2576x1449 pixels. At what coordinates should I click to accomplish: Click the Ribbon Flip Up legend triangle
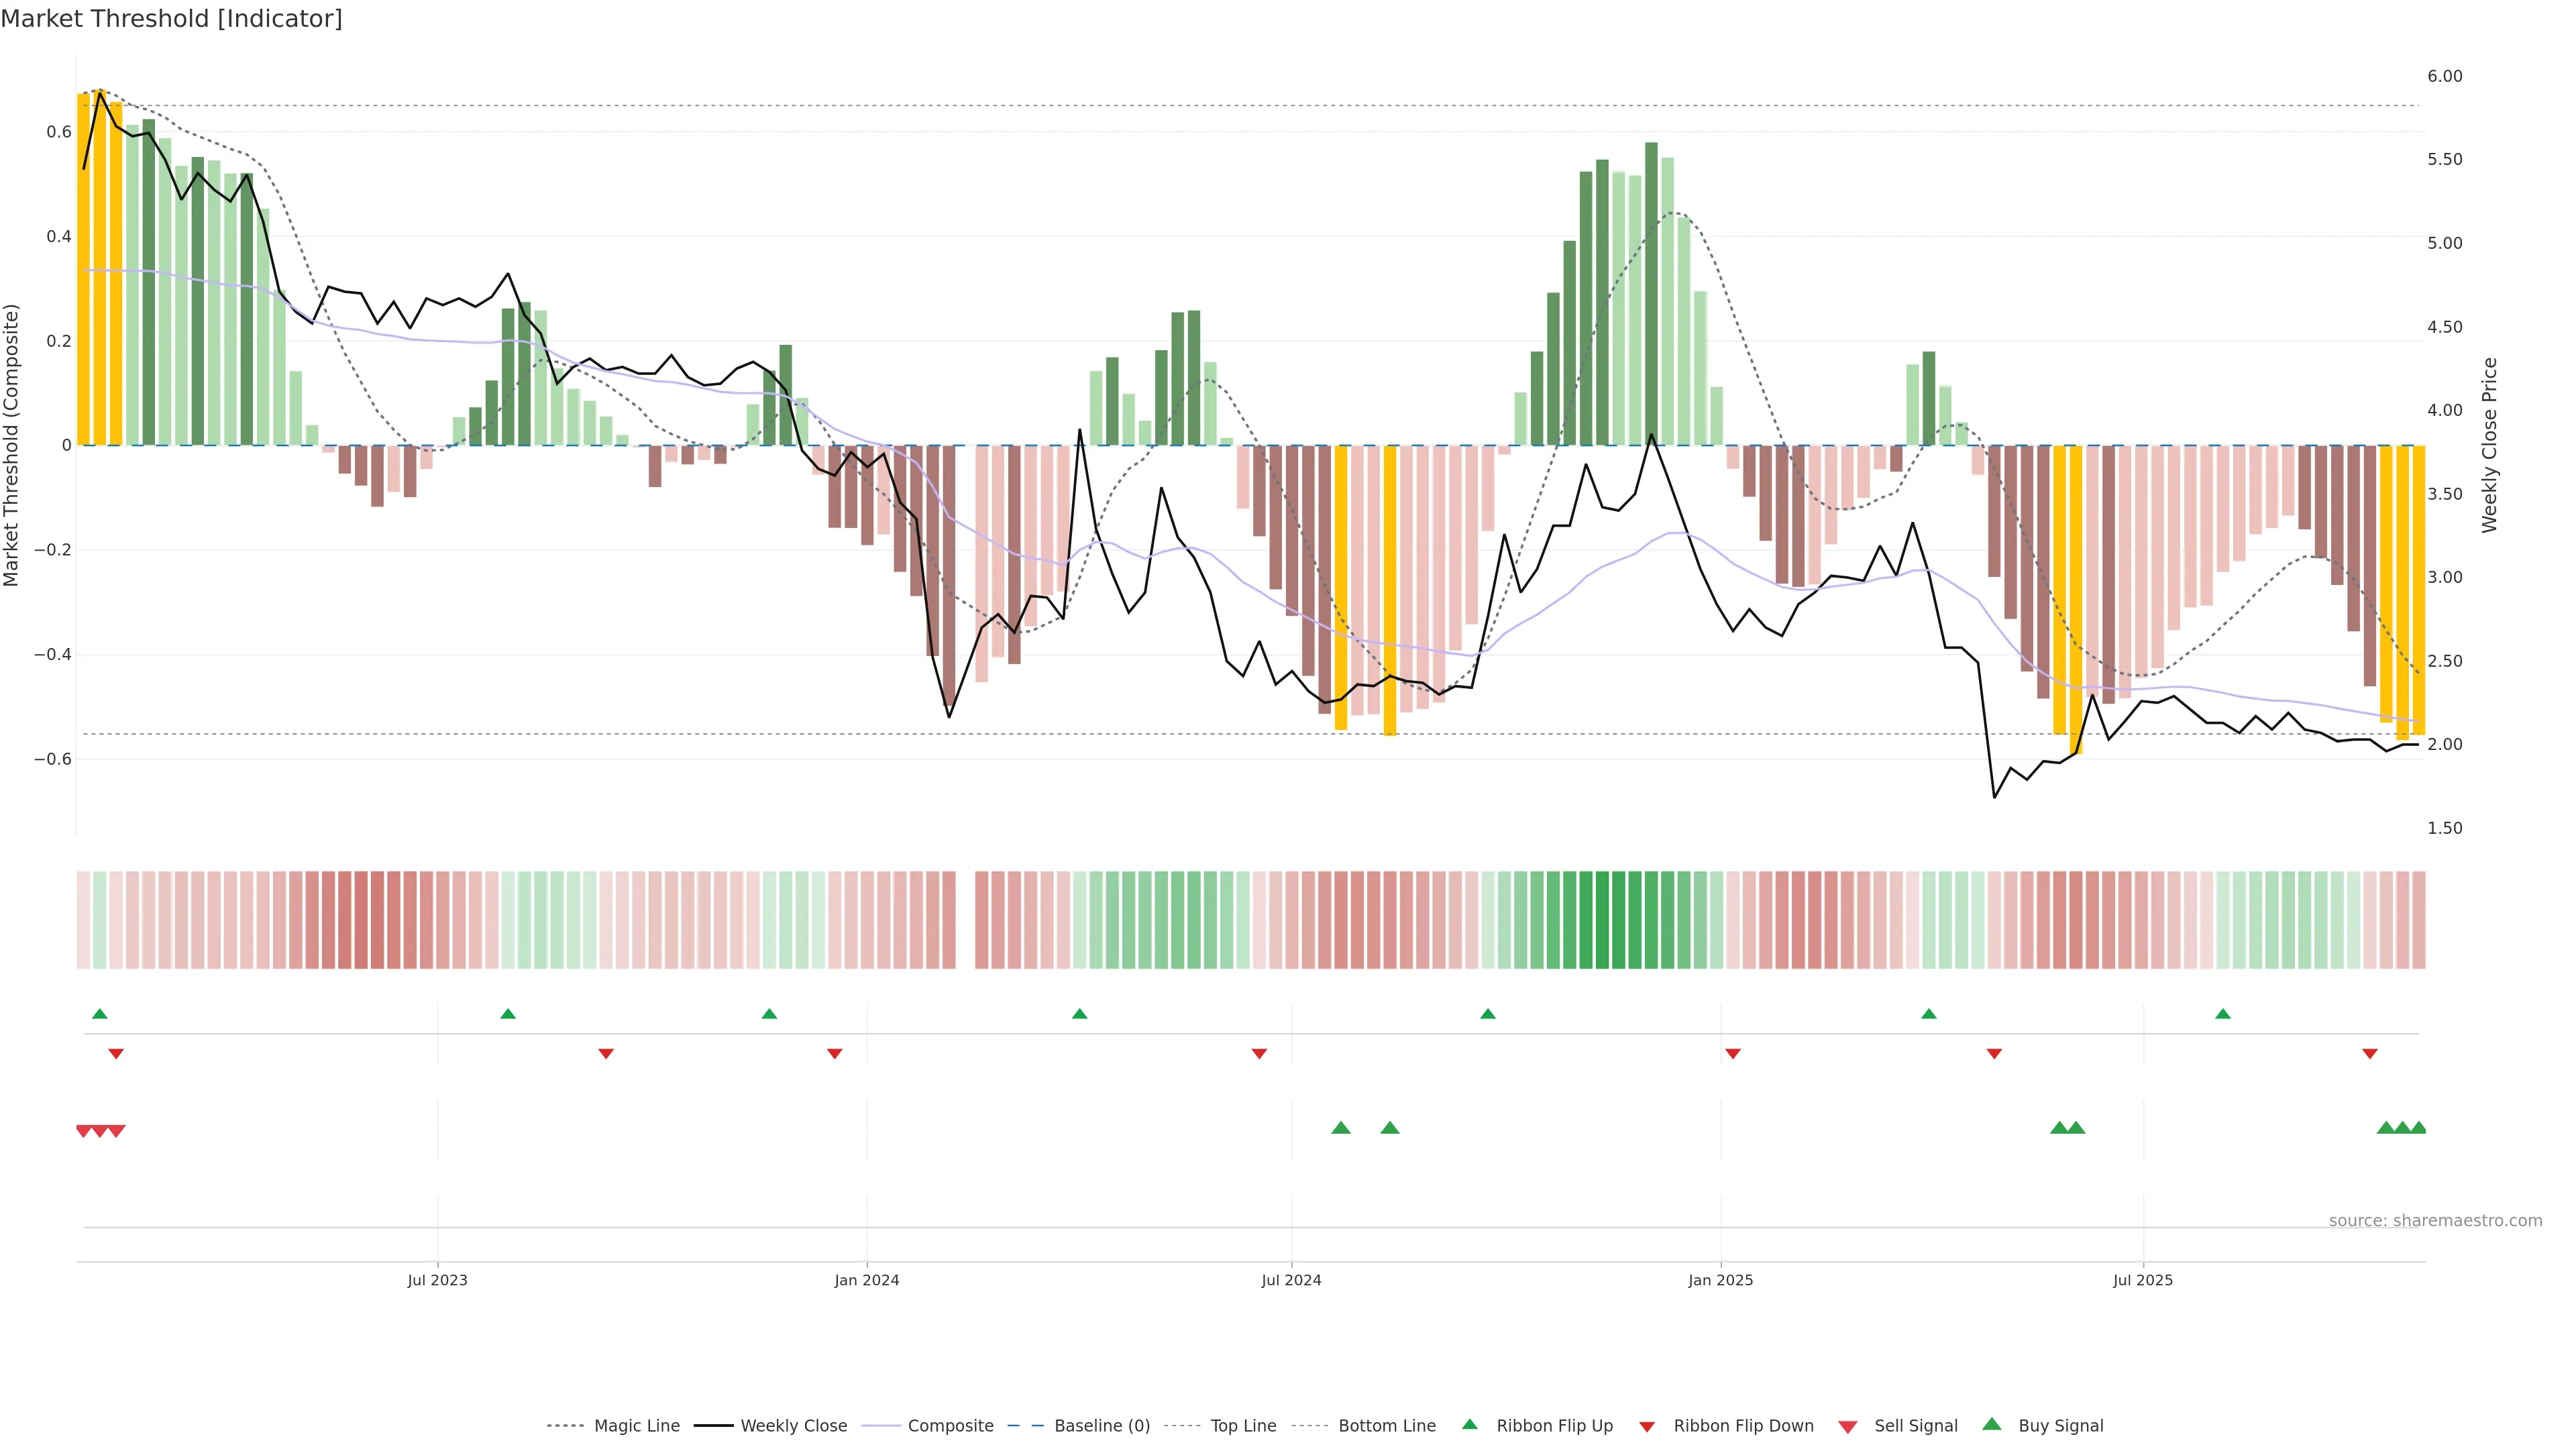pos(1469,1424)
